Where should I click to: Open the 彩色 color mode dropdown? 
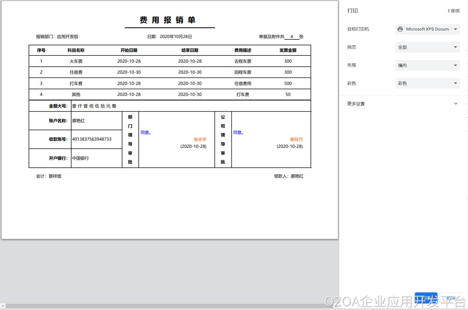(x=427, y=83)
